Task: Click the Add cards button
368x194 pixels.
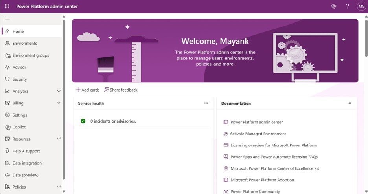Action: [x=88, y=90]
